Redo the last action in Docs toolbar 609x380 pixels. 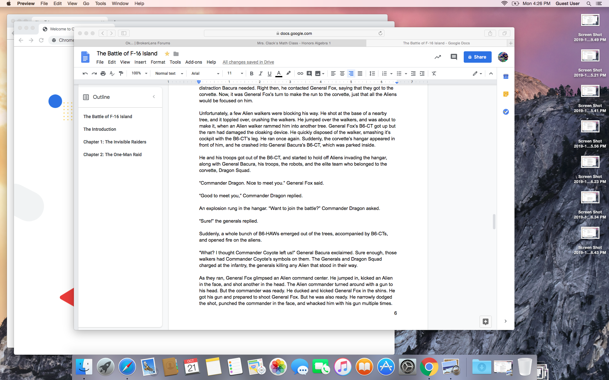click(94, 73)
